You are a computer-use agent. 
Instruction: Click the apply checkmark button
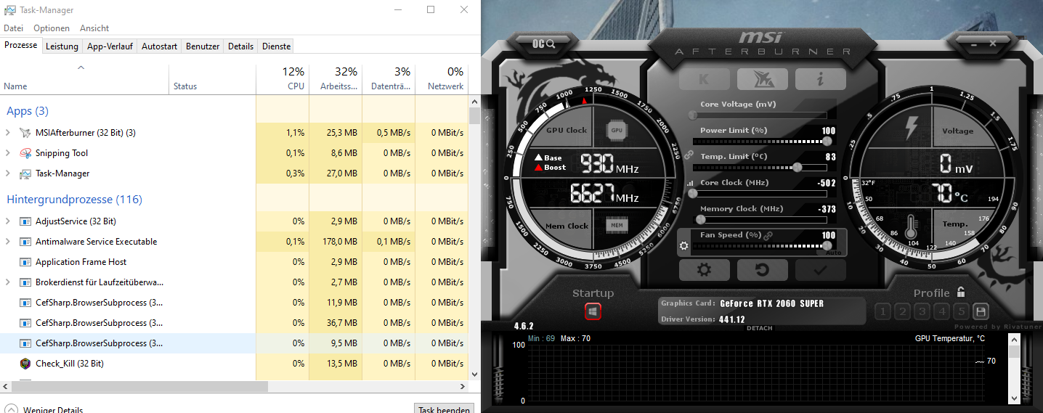click(820, 270)
